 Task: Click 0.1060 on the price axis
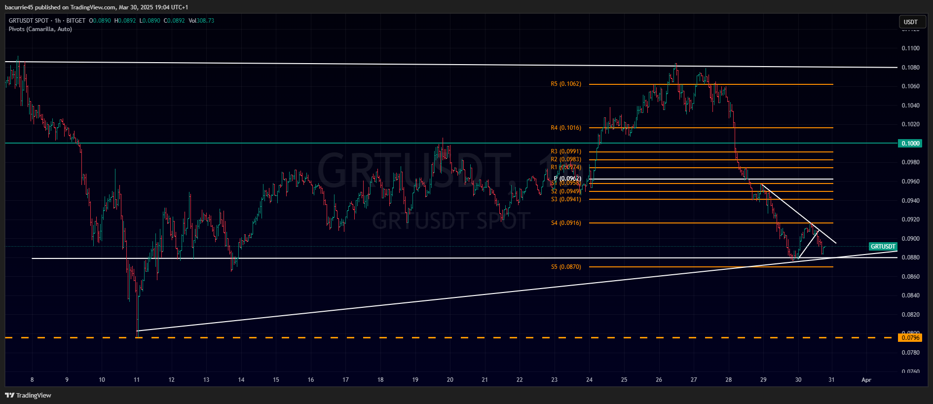click(910, 86)
